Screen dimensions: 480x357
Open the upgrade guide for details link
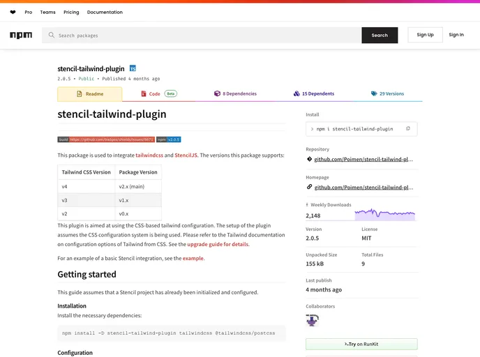click(x=218, y=244)
